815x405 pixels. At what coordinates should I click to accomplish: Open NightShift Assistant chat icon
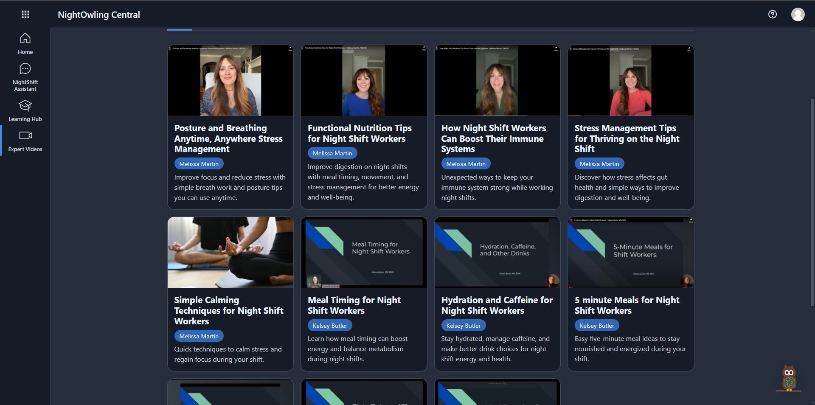pyautogui.click(x=25, y=68)
